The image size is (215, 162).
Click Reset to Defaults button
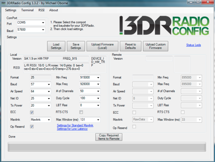point(131,46)
